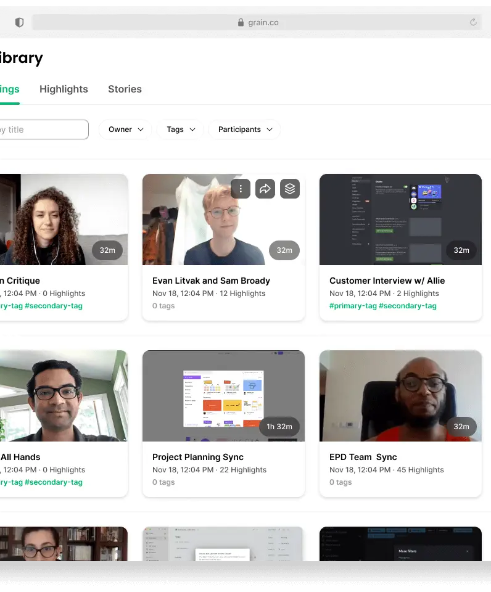Open bottom-row thumbnail showing More filters
Screen dimensions: 491x592
coord(401,544)
